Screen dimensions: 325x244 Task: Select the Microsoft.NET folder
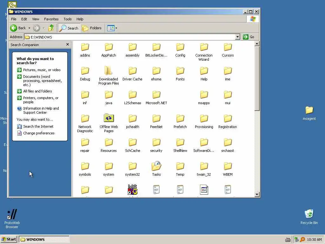tap(156, 98)
